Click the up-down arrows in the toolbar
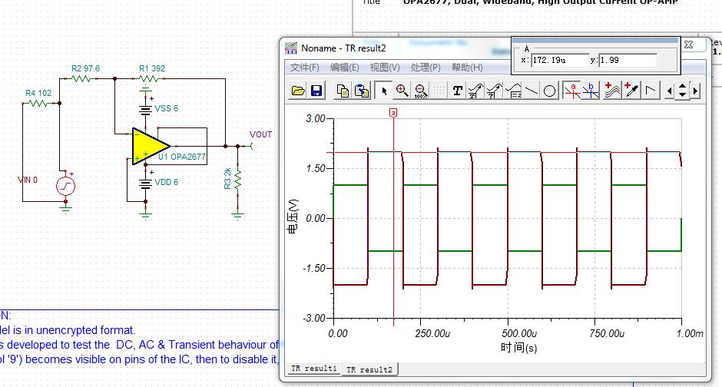The image size is (722, 387). pos(682,91)
